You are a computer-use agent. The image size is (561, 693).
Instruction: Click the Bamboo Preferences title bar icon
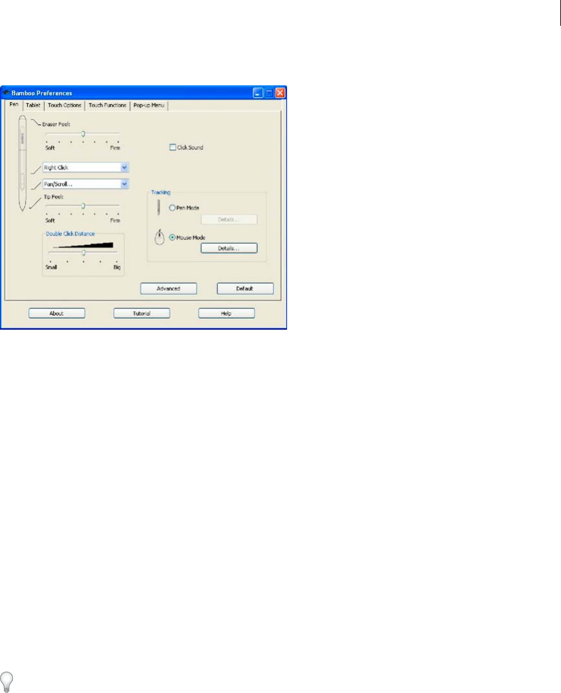[x=6, y=93]
